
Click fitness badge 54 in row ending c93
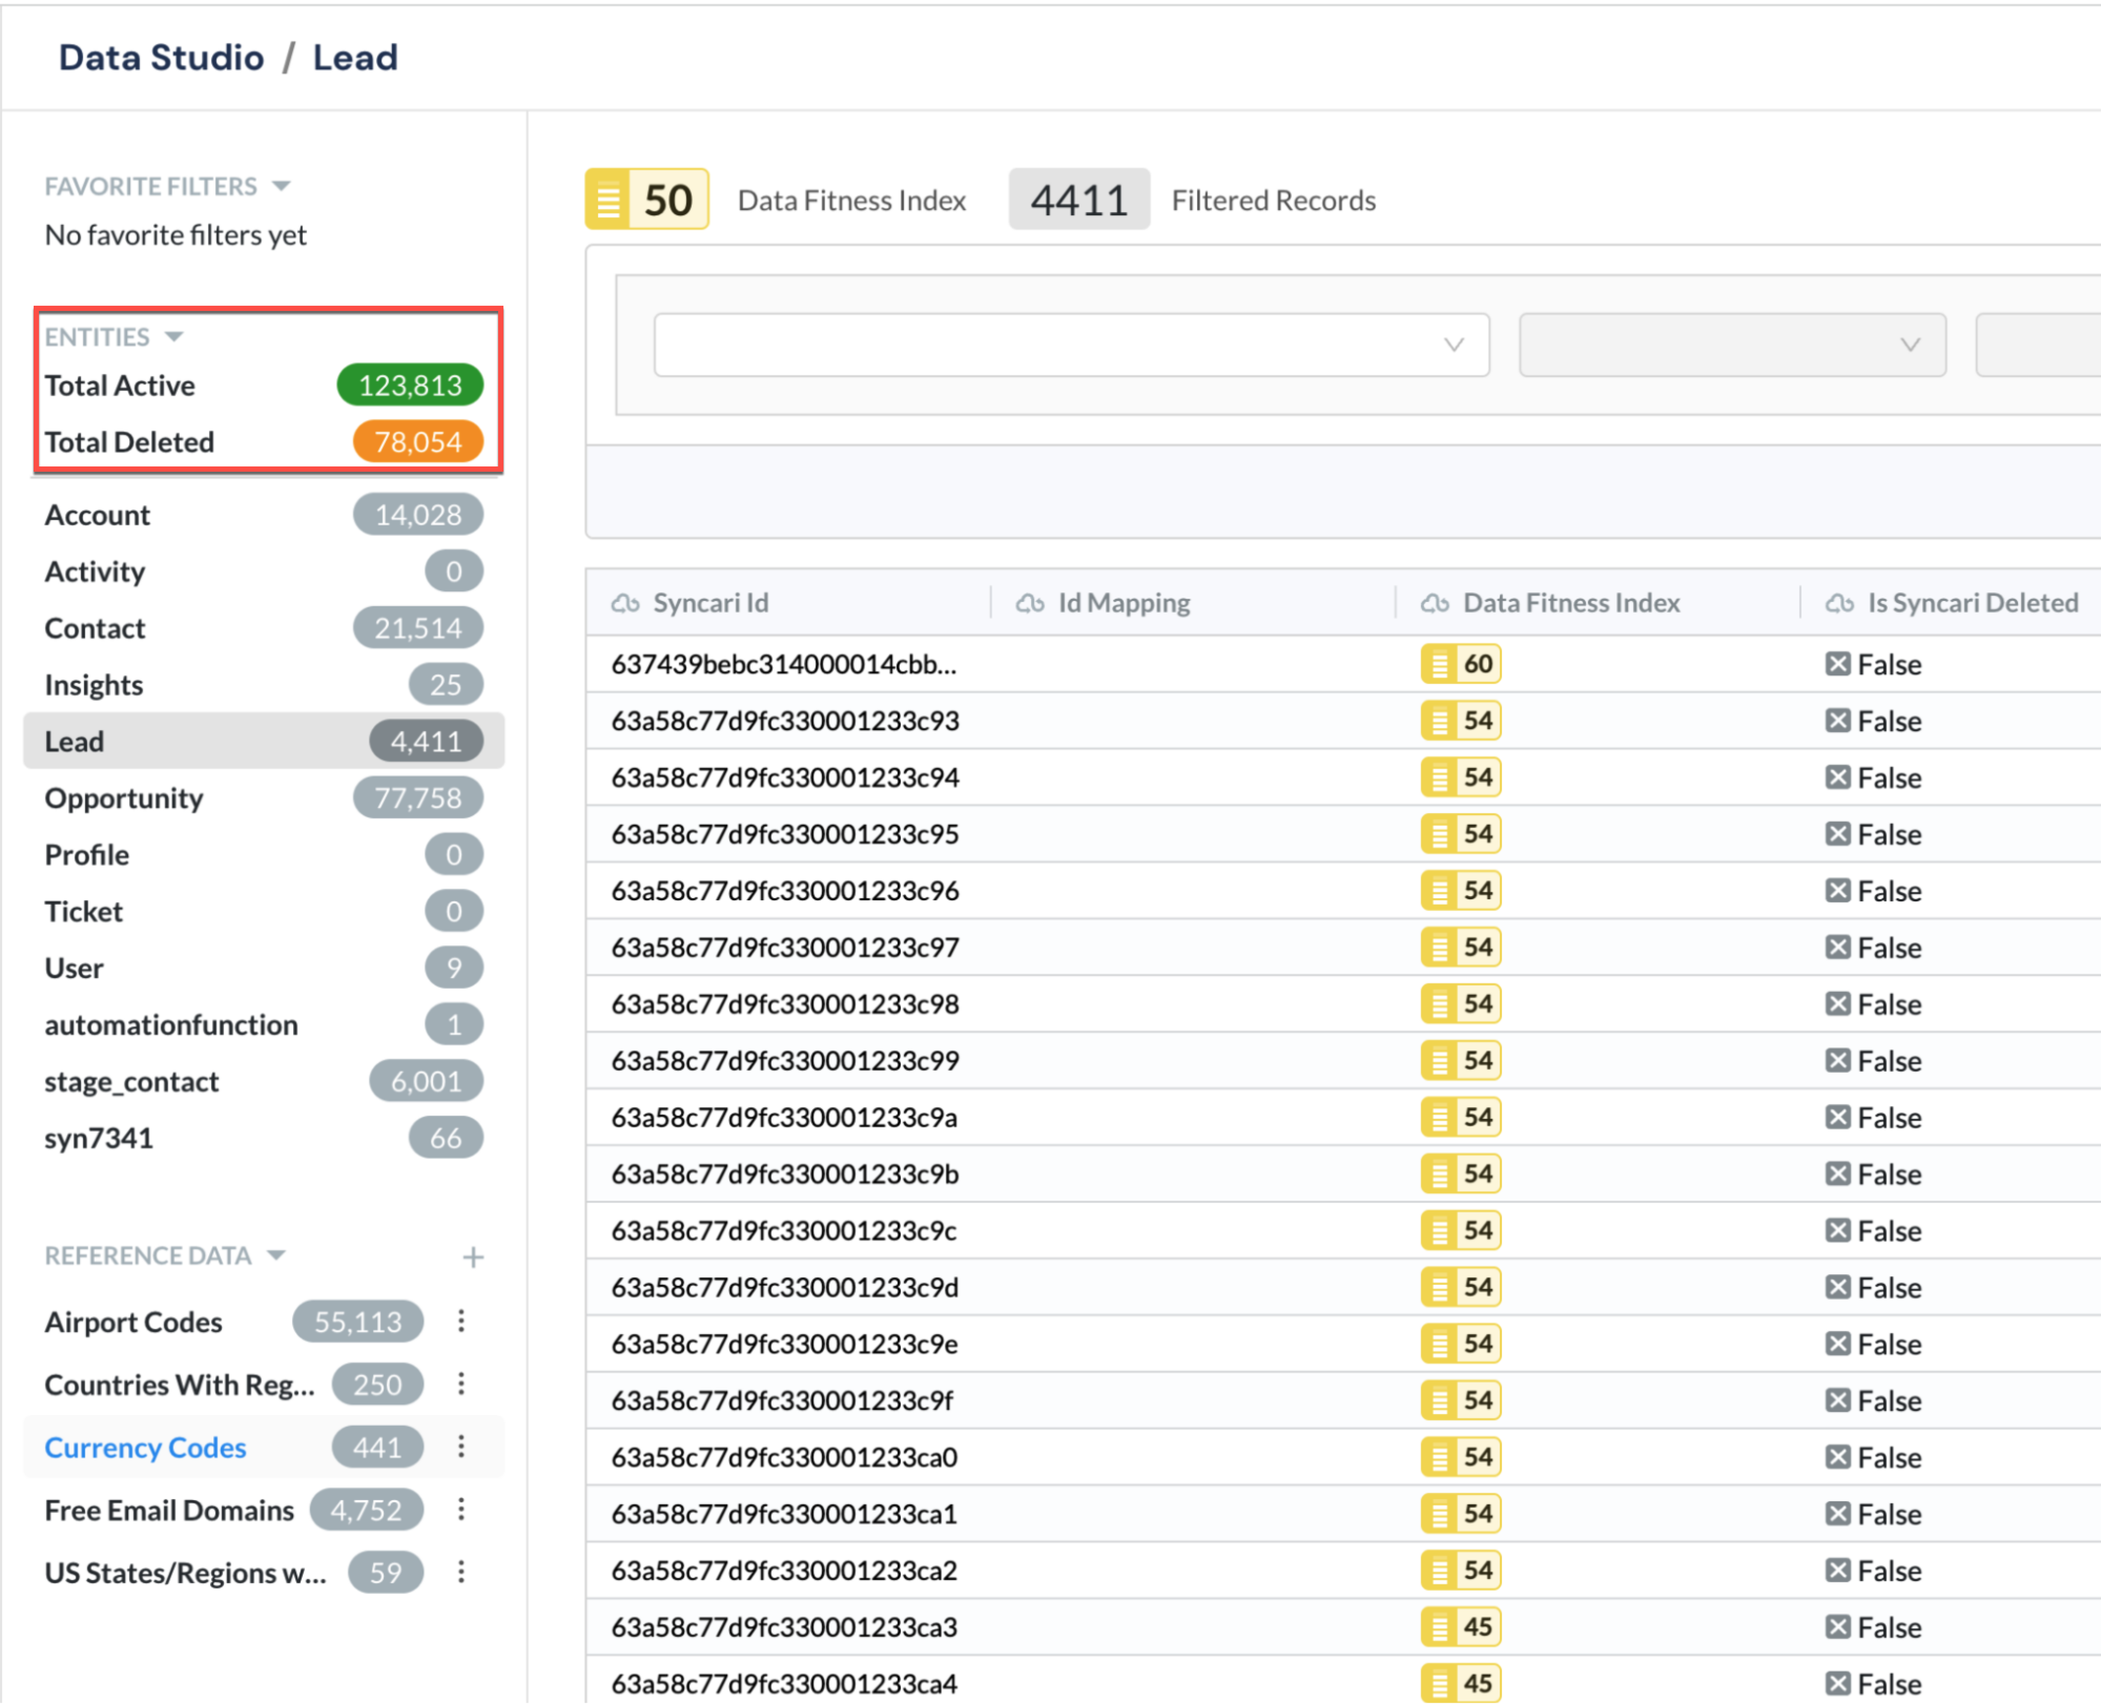(x=1460, y=721)
